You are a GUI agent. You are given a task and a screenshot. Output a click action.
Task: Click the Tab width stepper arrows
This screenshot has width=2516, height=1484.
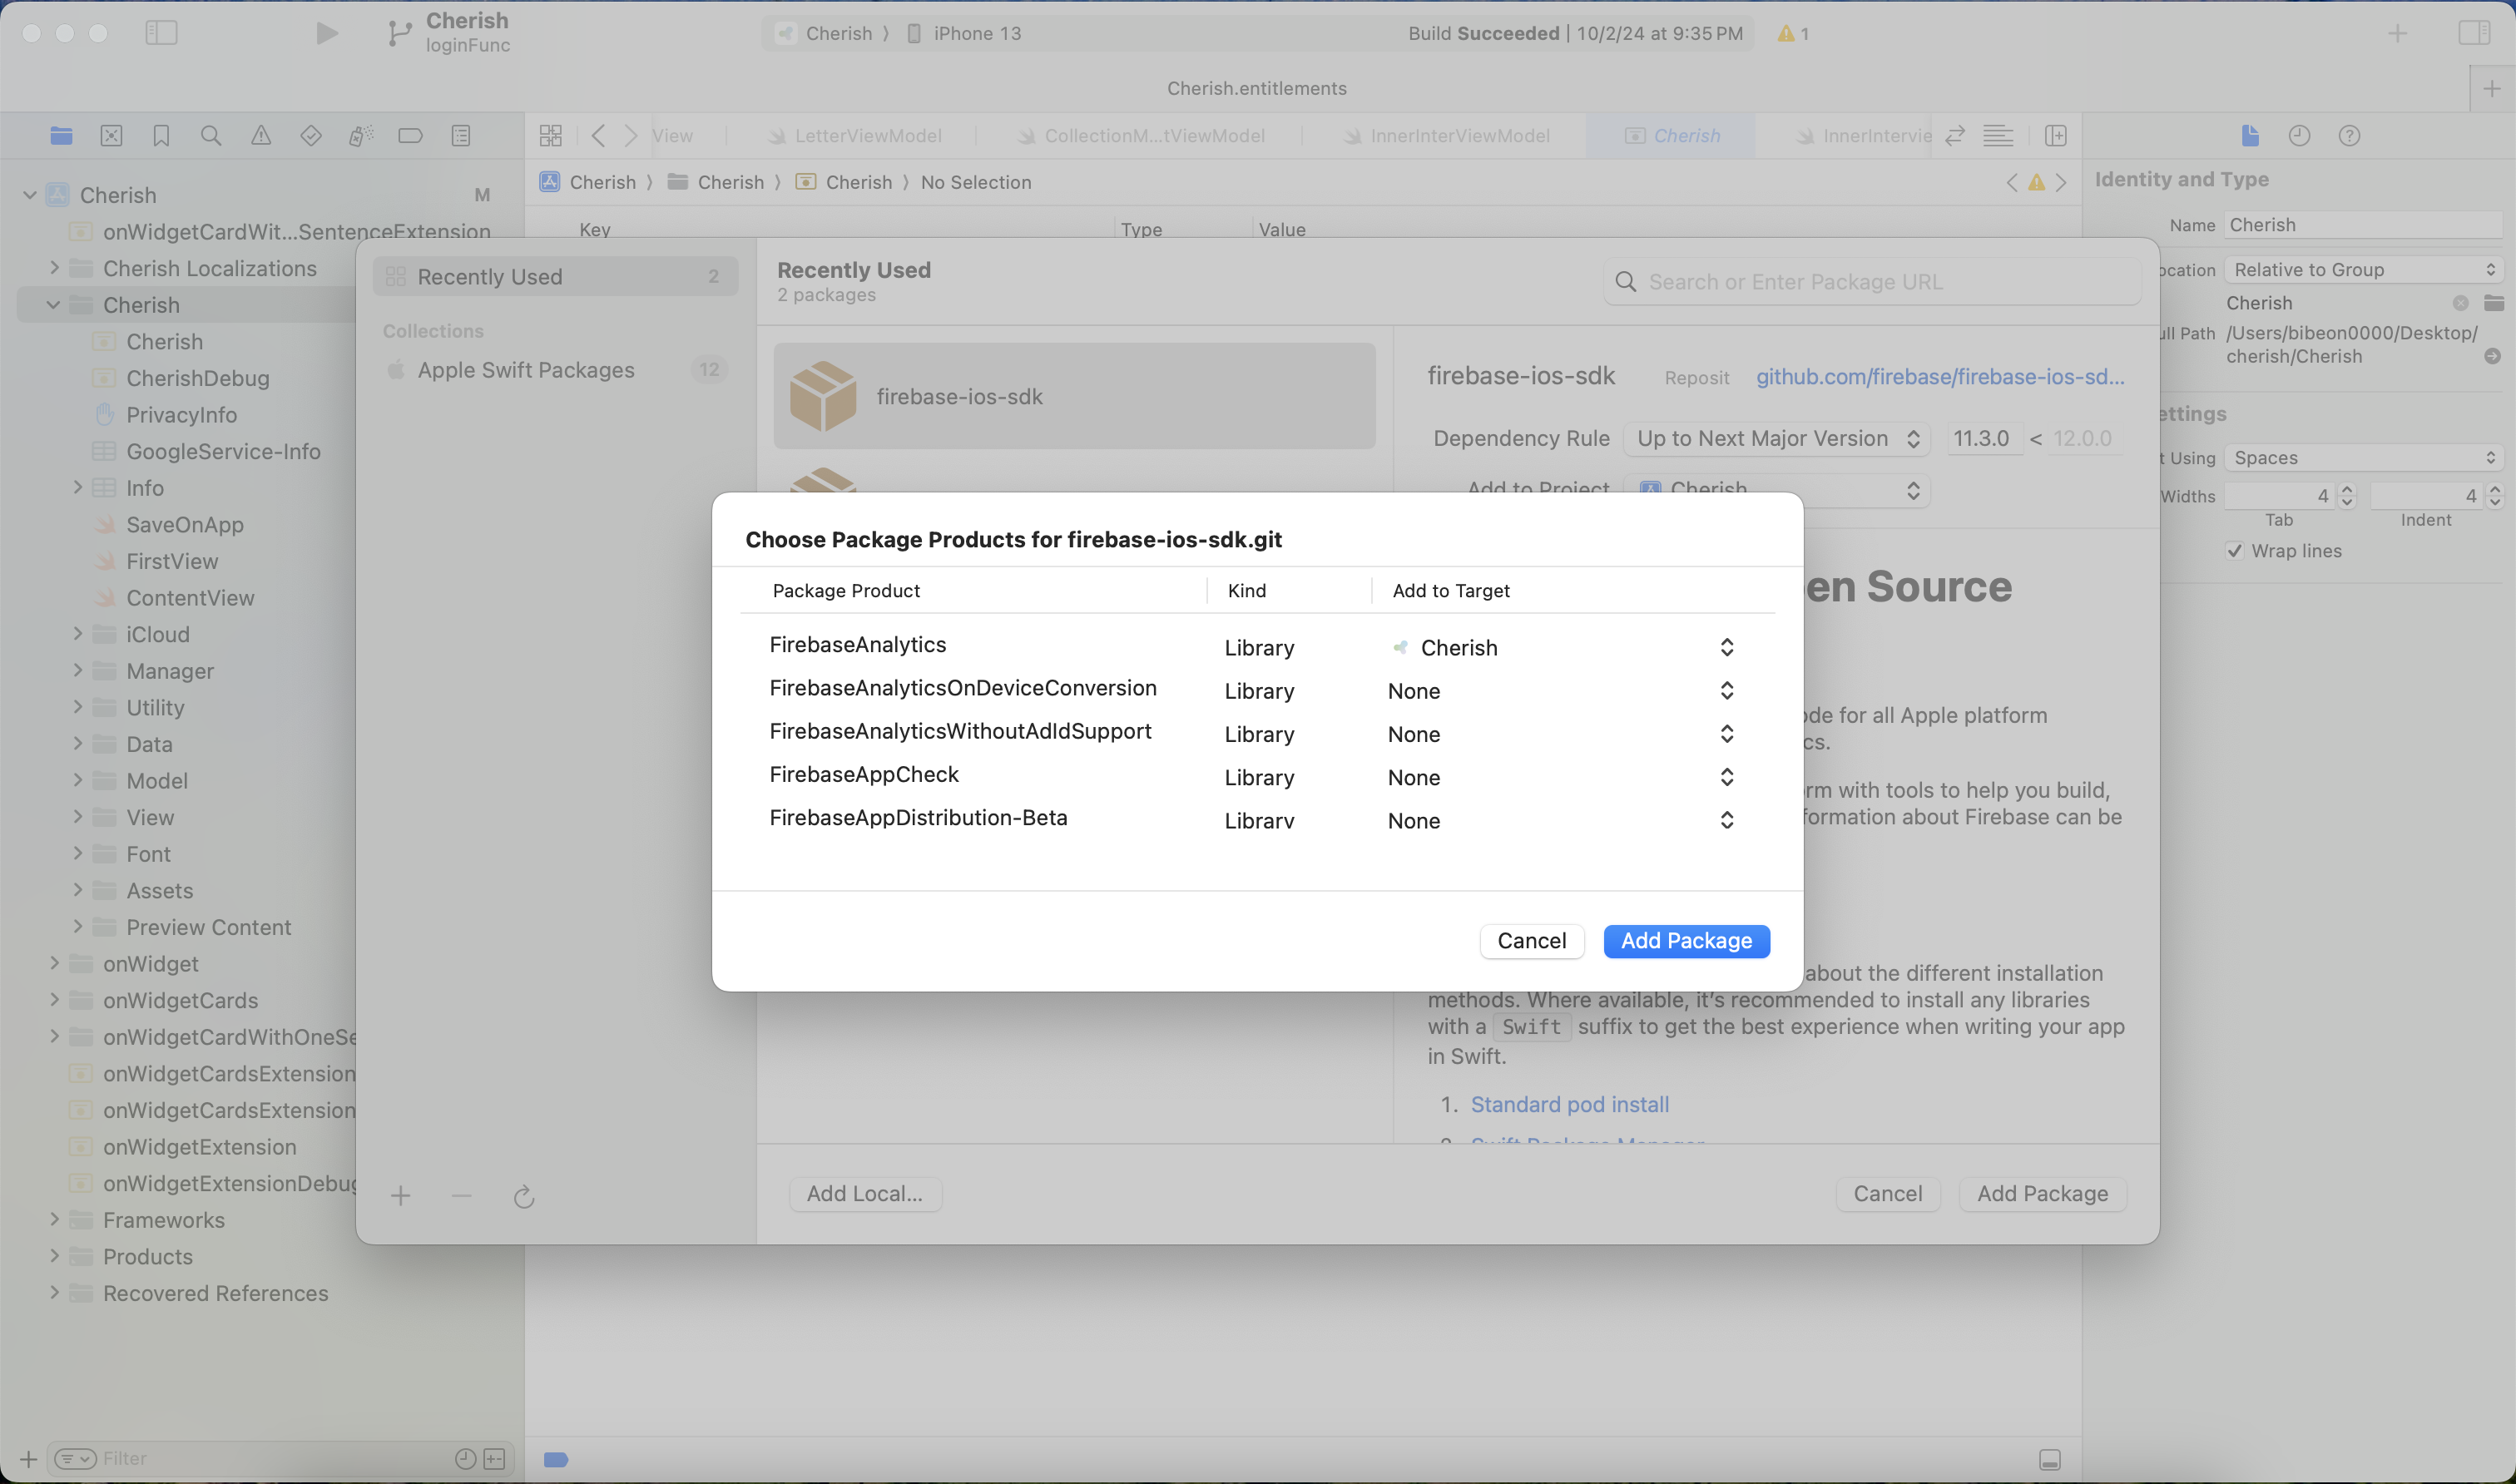click(x=2347, y=496)
